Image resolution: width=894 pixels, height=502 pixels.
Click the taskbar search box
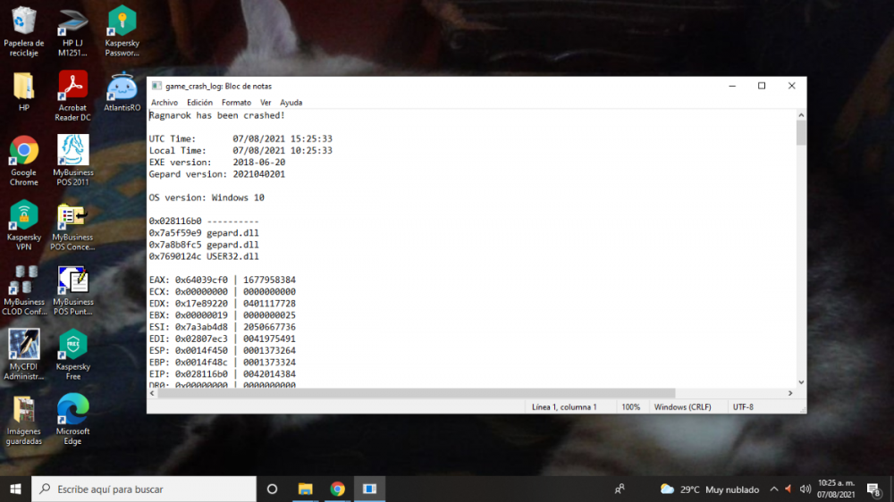(143, 489)
